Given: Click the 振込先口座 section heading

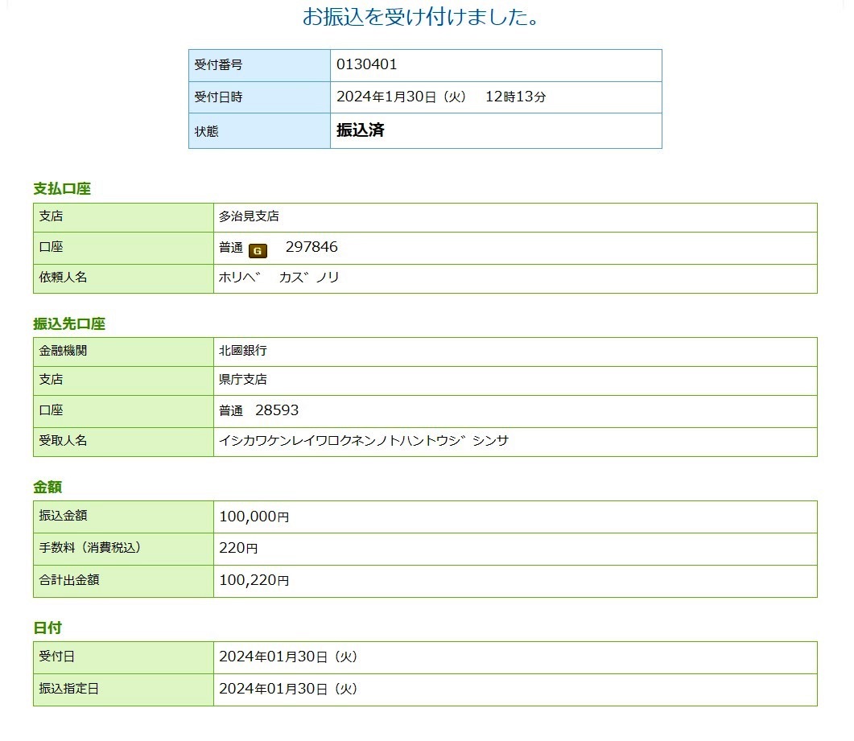Looking at the screenshot, I should point(69,324).
